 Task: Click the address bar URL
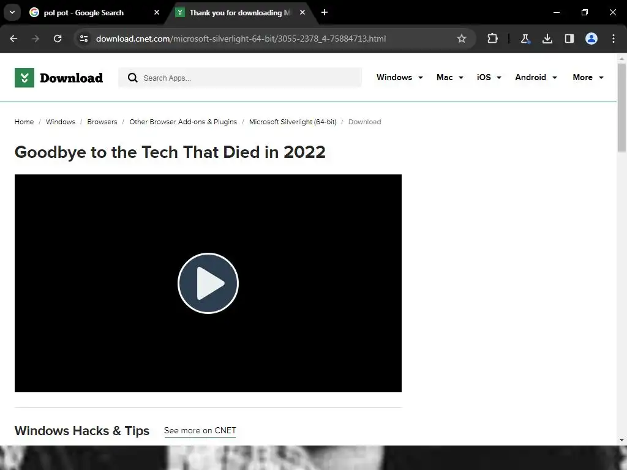(x=241, y=39)
